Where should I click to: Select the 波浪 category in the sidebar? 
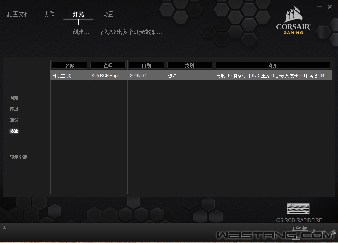coord(14,131)
